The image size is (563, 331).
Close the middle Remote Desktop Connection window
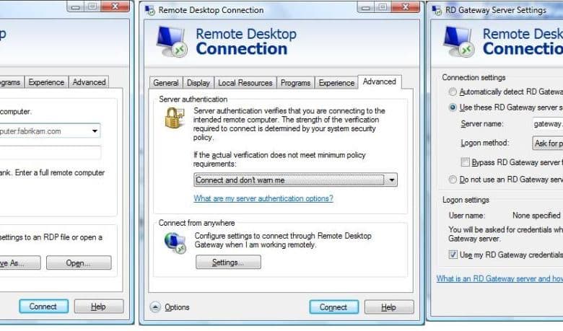pyautogui.click(x=406, y=6)
